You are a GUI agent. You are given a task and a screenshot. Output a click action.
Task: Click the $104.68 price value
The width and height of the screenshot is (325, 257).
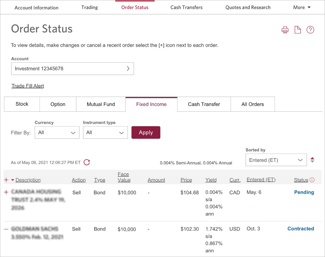coord(190,193)
